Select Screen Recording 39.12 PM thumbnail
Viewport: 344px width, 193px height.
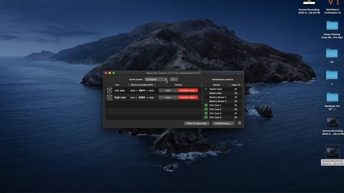click(x=333, y=122)
